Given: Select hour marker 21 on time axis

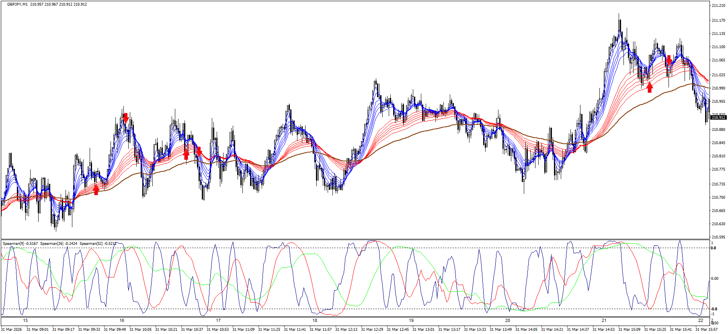Looking at the screenshot, I should (604, 320).
